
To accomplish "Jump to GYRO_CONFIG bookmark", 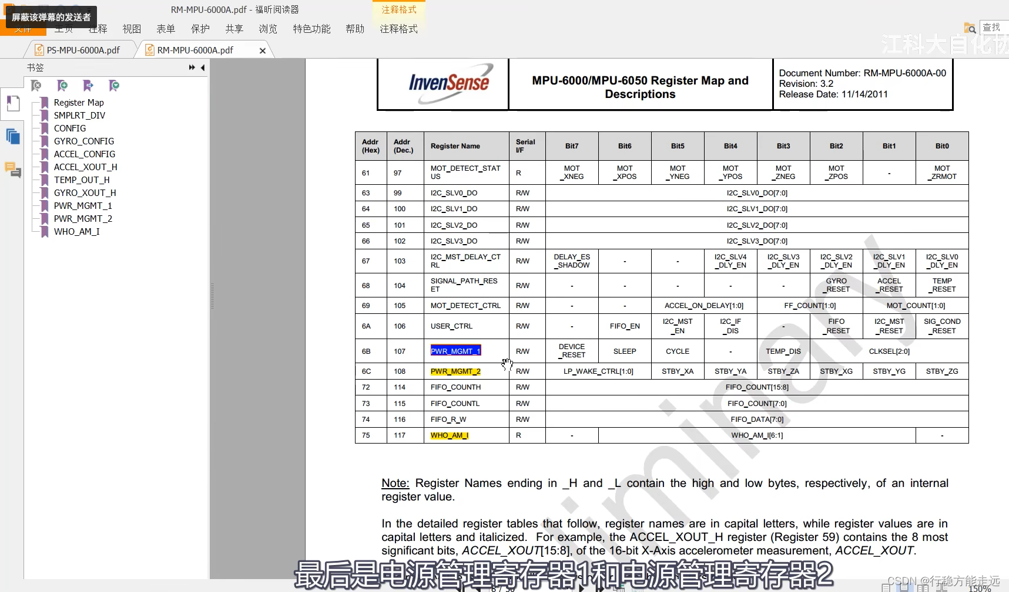I will [84, 141].
